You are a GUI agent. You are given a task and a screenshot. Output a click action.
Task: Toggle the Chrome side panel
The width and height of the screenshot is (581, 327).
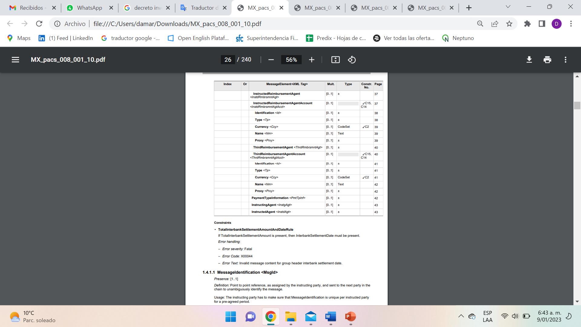[x=542, y=24]
